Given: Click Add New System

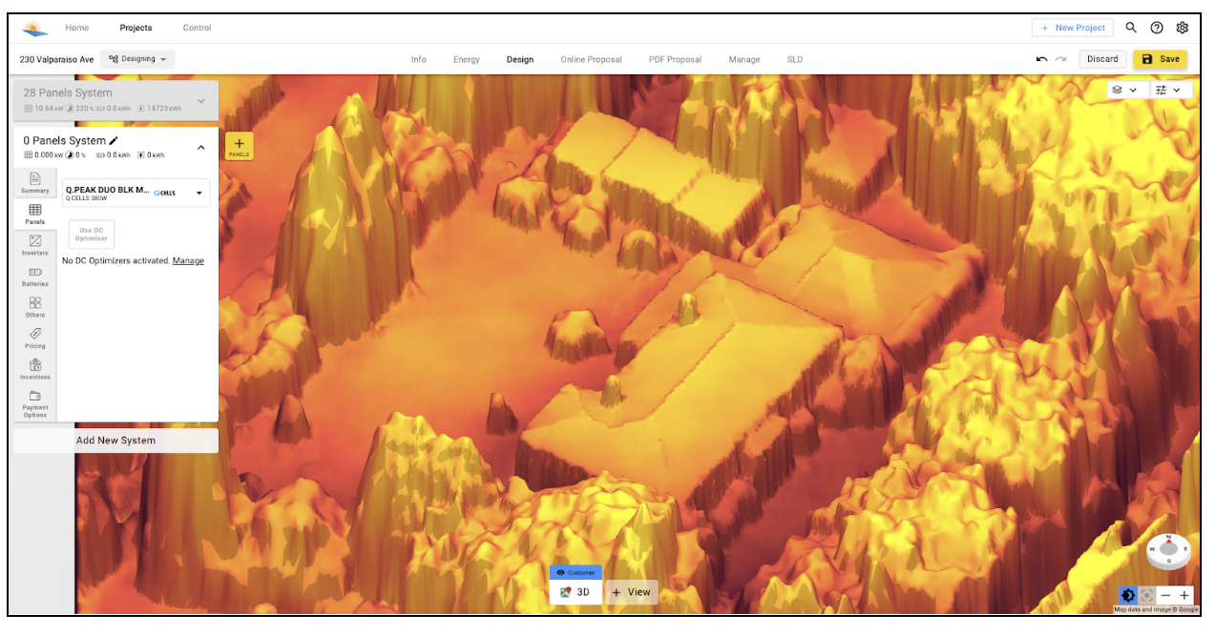Looking at the screenshot, I should tap(115, 440).
